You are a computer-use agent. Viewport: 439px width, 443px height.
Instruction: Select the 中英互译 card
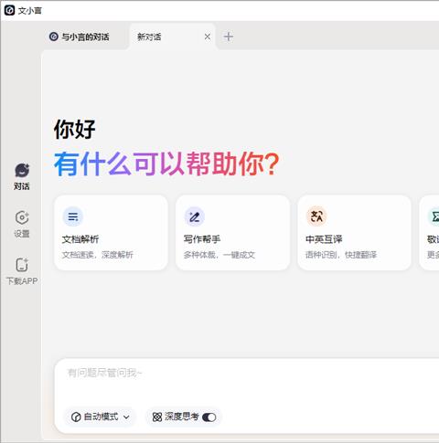coord(354,233)
